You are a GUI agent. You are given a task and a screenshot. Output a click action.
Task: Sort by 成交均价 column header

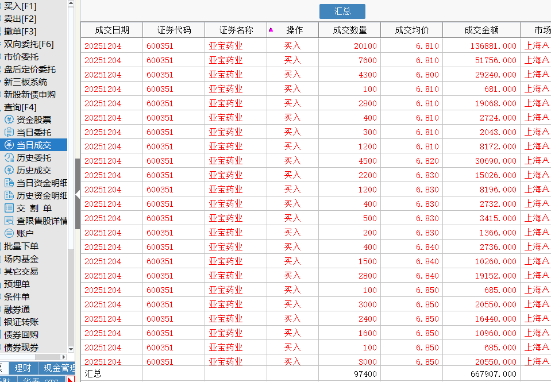click(412, 30)
